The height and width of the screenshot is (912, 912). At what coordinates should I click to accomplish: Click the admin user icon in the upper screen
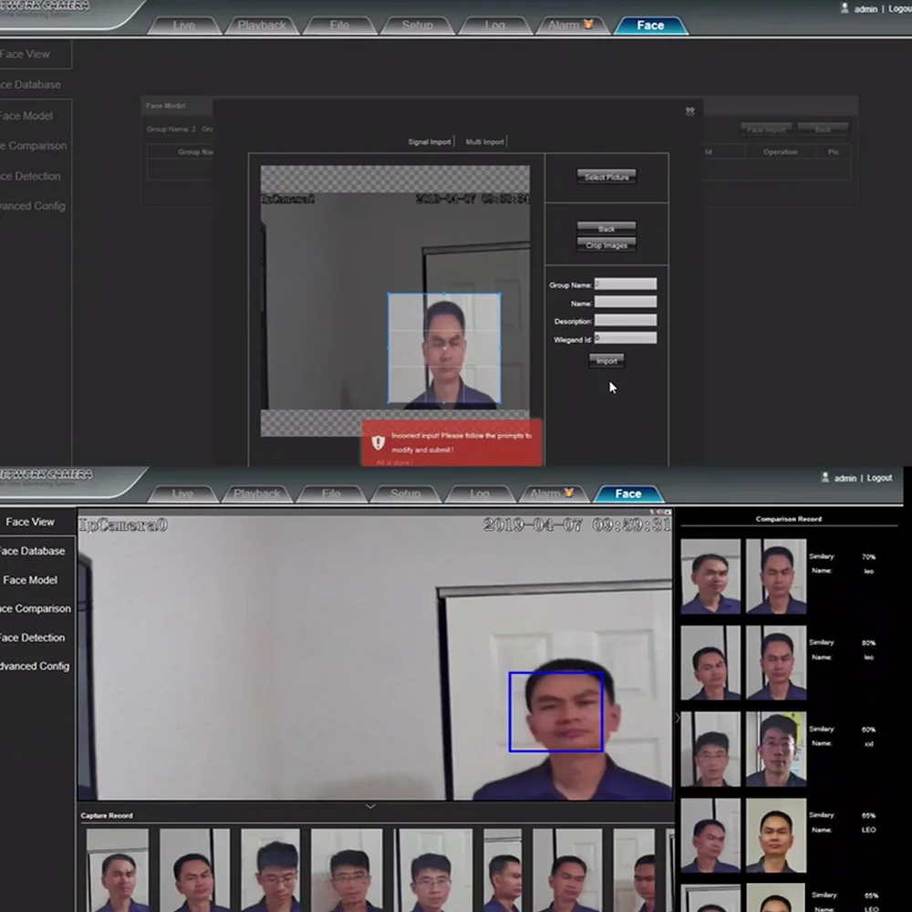[x=845, y=8]
